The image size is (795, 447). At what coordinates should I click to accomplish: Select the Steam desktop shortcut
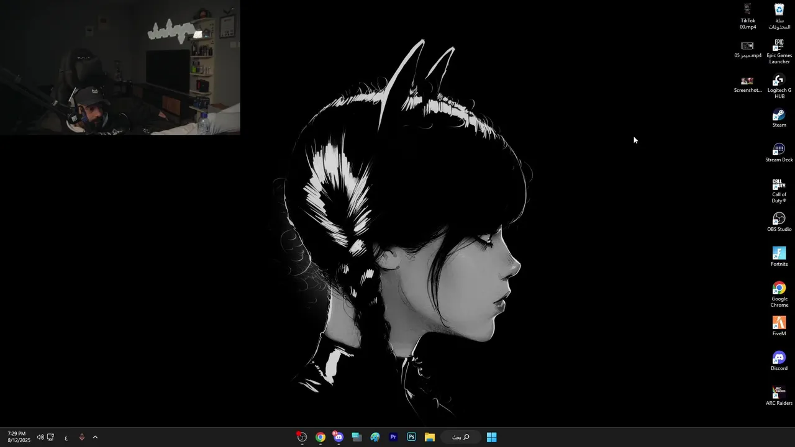coord(779,118)
